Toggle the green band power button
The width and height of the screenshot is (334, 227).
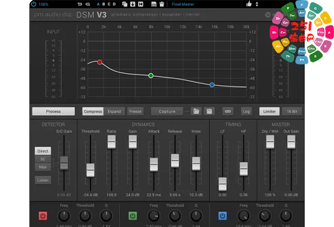point(132,216)
